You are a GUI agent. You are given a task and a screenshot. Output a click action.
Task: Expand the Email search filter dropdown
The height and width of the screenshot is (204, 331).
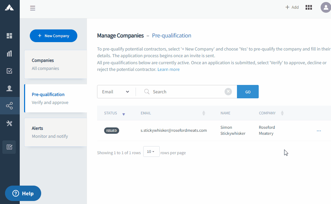pyautogui.click(x=116, y=92)
